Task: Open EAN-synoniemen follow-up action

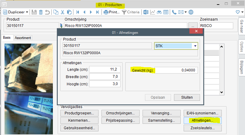Action: [202, 113]
